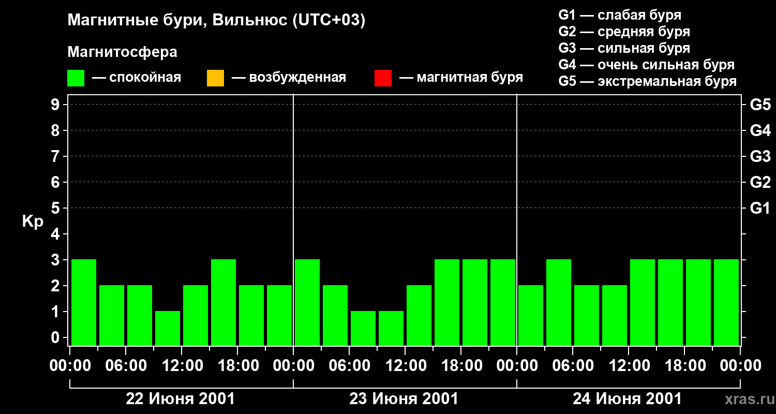The width and height of the screenshot is (776, 414).
Task: Click legend line 'G3 — сильная буря'
Action: tap(624, 48)
